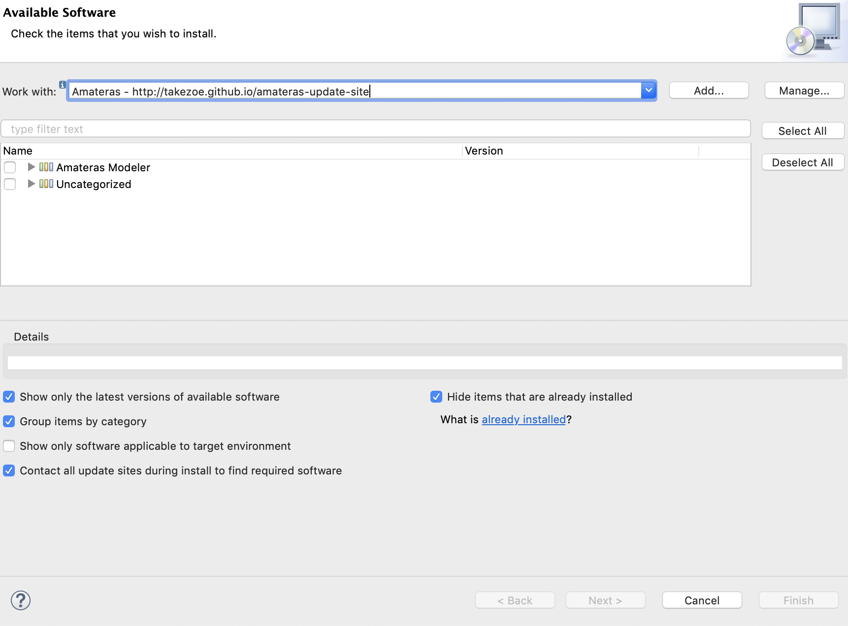The width and height of the screenshot is (848, 626).
Task: Uncheck Show only the latest versions option
Action: [9, 397]
